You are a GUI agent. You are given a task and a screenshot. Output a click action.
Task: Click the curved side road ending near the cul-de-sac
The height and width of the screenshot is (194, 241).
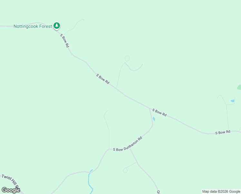(134, 68)
